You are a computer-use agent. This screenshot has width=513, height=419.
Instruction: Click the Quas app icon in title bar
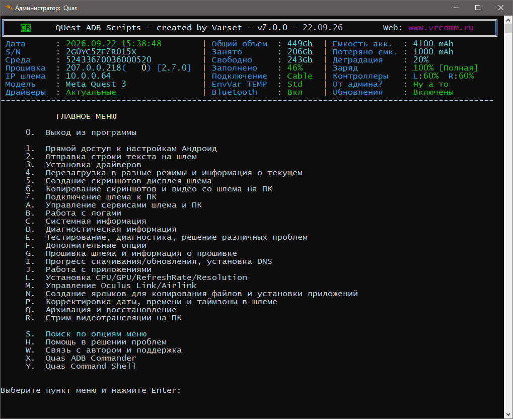click(8, 8)
